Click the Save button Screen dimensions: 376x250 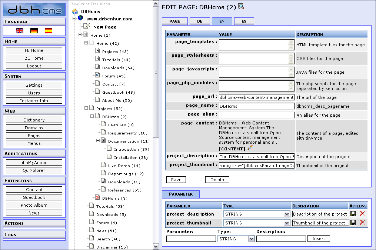[176, 180]
